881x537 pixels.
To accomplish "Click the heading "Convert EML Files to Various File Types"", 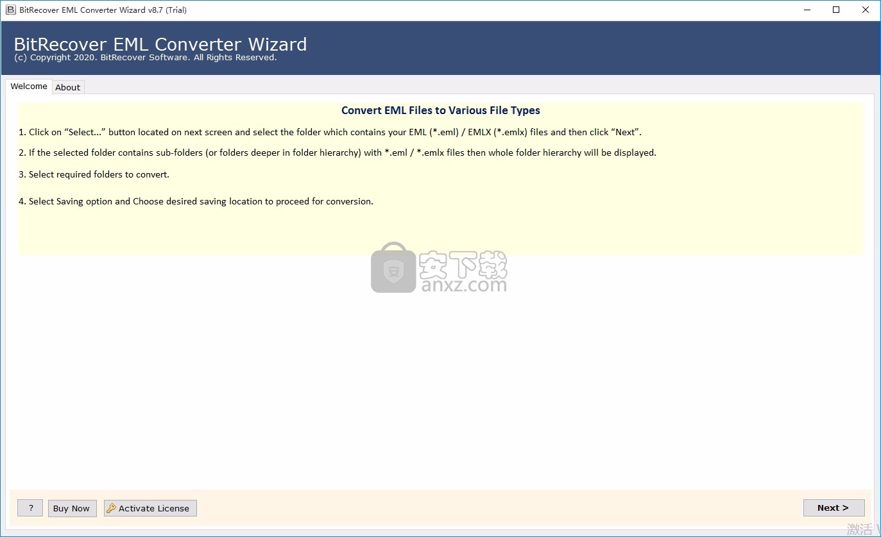I will pyautogui.click(x=441, y=110).
